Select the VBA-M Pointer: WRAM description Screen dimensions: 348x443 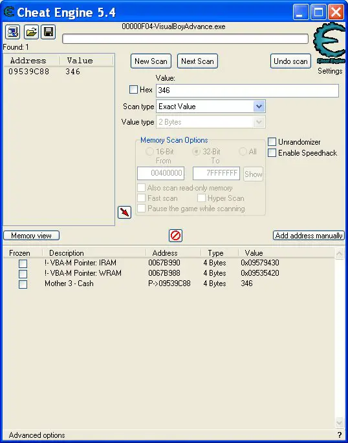coord(83,273)
